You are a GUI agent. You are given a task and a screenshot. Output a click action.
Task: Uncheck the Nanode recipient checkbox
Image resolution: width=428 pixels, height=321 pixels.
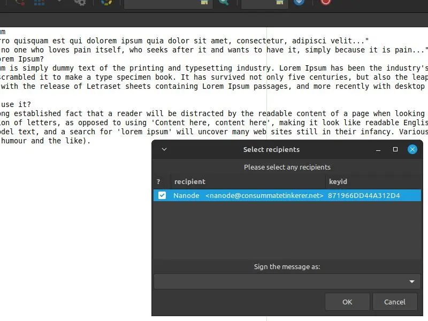162,195
